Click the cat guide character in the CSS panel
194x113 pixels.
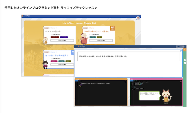pyautogui.click(x=167, y=96)
